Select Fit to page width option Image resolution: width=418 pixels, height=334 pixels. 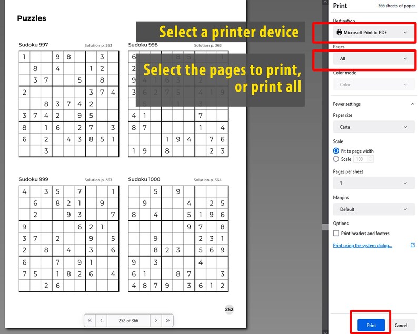[x=336, y=151]
